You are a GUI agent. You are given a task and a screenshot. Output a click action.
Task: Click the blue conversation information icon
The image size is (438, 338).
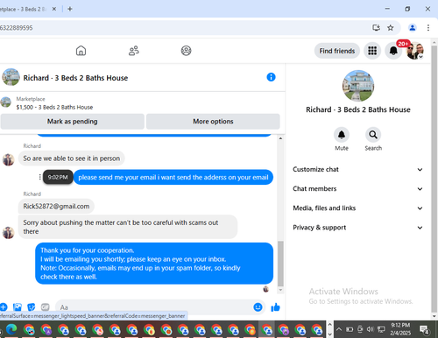pyautogui.click(x=271, y=77)
